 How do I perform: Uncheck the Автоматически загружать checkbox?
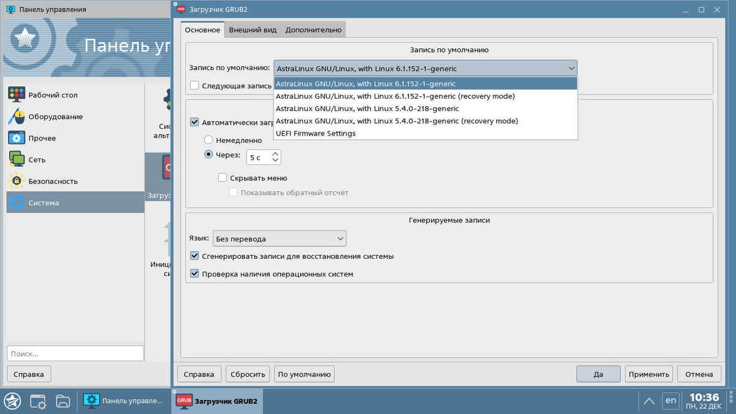coord(194,122)
